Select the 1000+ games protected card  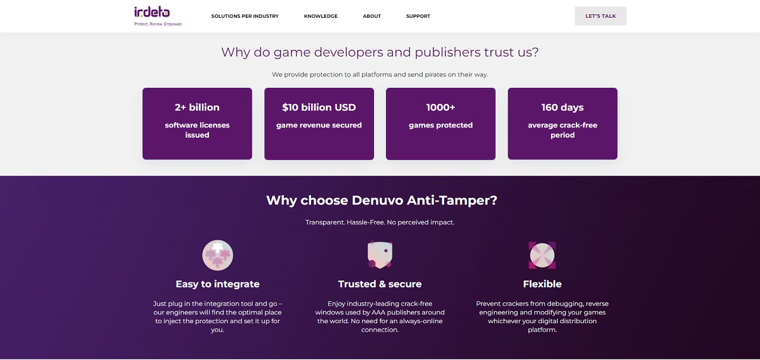441,124
